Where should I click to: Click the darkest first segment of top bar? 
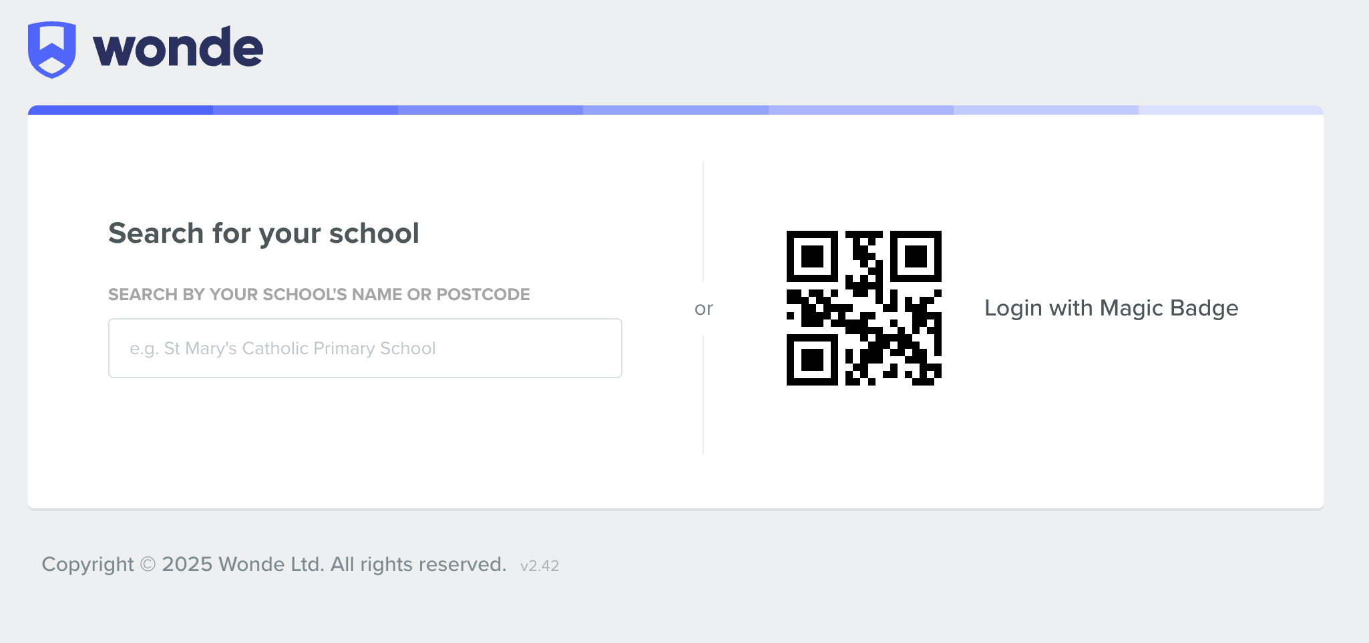click(120, 110)
